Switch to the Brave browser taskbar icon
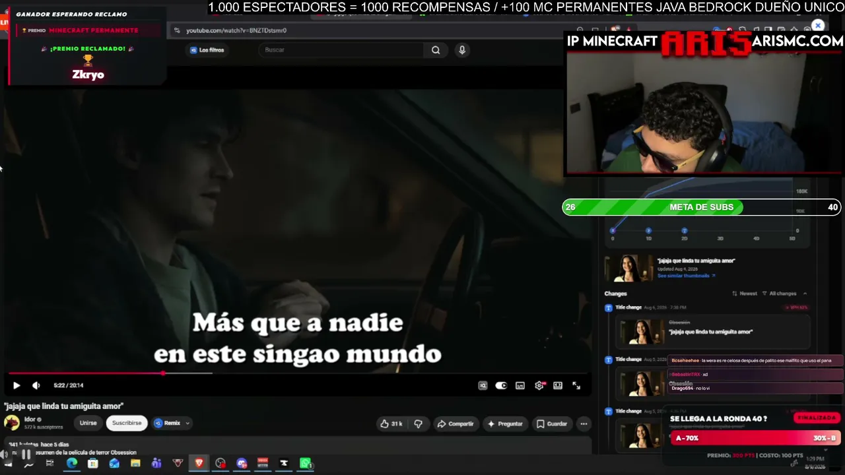 199,463
